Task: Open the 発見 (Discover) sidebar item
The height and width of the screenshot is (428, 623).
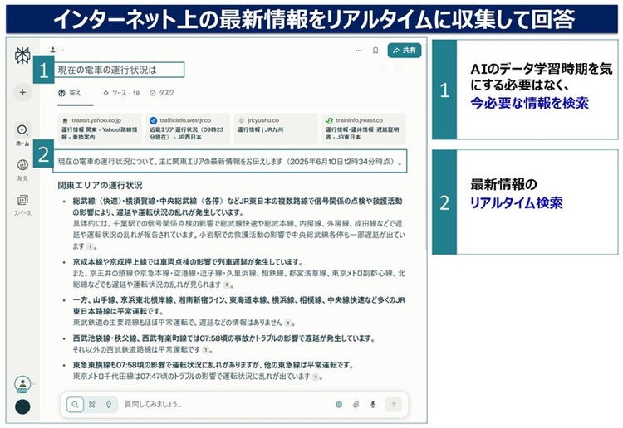Action: click(22, 170)
